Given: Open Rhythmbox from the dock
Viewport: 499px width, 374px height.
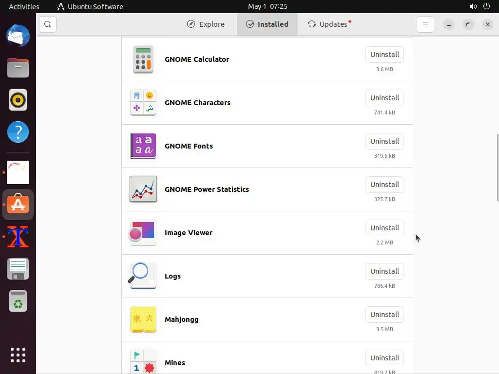Looking at the screenshot, I should (18, 100).
